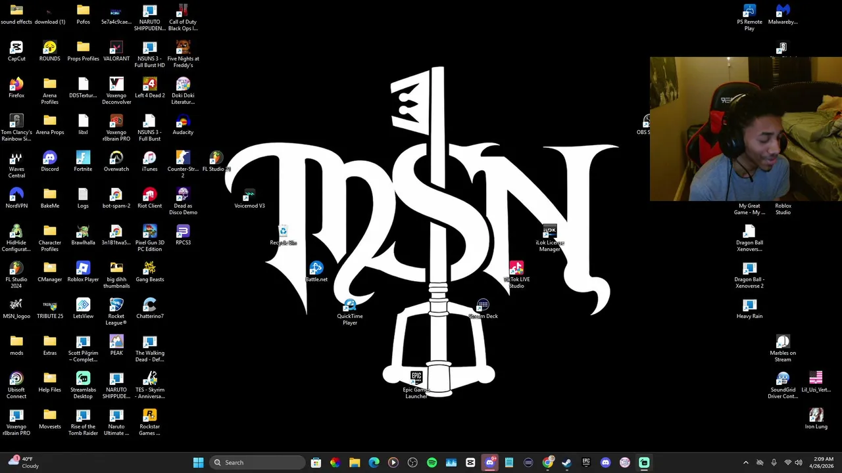Select the RPCS3 desktop icon

pos(183,235)
